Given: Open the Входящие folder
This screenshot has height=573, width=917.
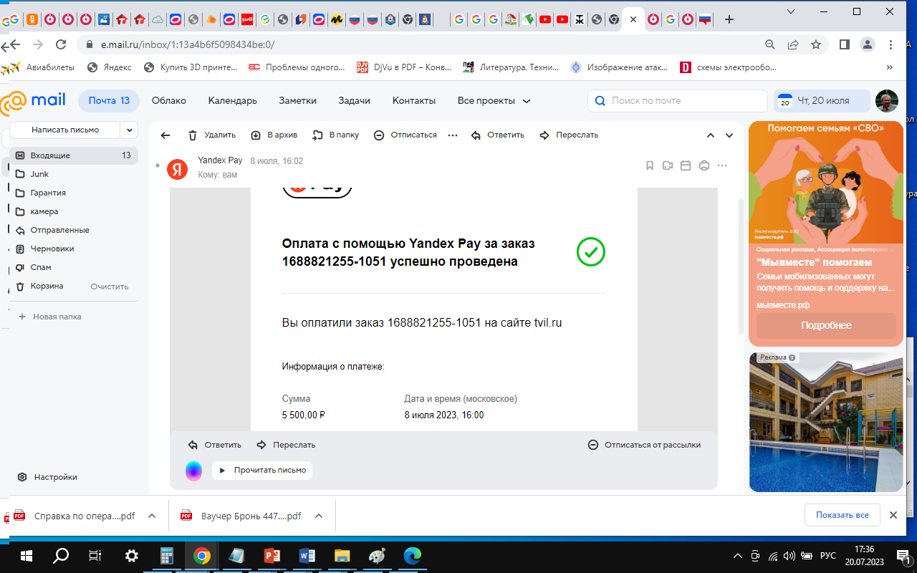Looking at the screenshot, I should [74, 155].
